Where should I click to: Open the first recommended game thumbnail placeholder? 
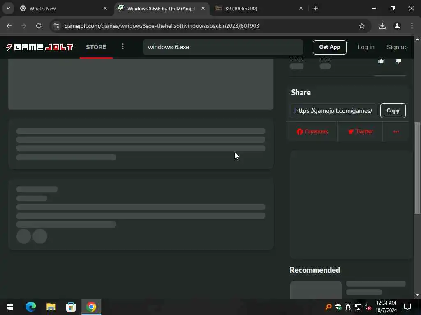pos(316,290)
